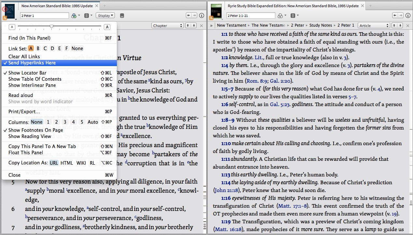
Task: Open the Display dropdown
Action: (x=106, y=15)
